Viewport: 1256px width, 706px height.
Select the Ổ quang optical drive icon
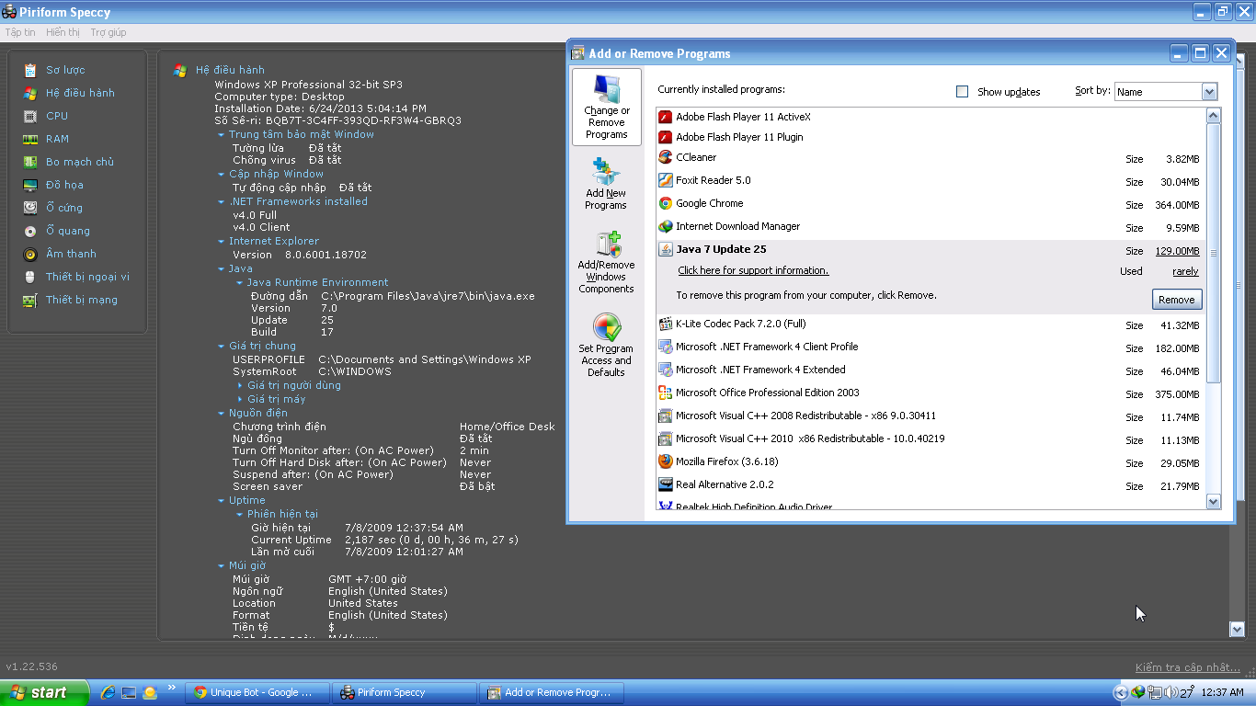tap(30, 231)
